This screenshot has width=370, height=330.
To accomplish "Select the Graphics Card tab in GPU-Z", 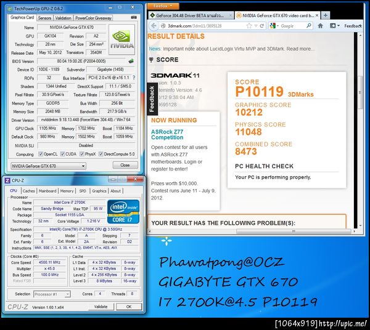I will (22, 17).
